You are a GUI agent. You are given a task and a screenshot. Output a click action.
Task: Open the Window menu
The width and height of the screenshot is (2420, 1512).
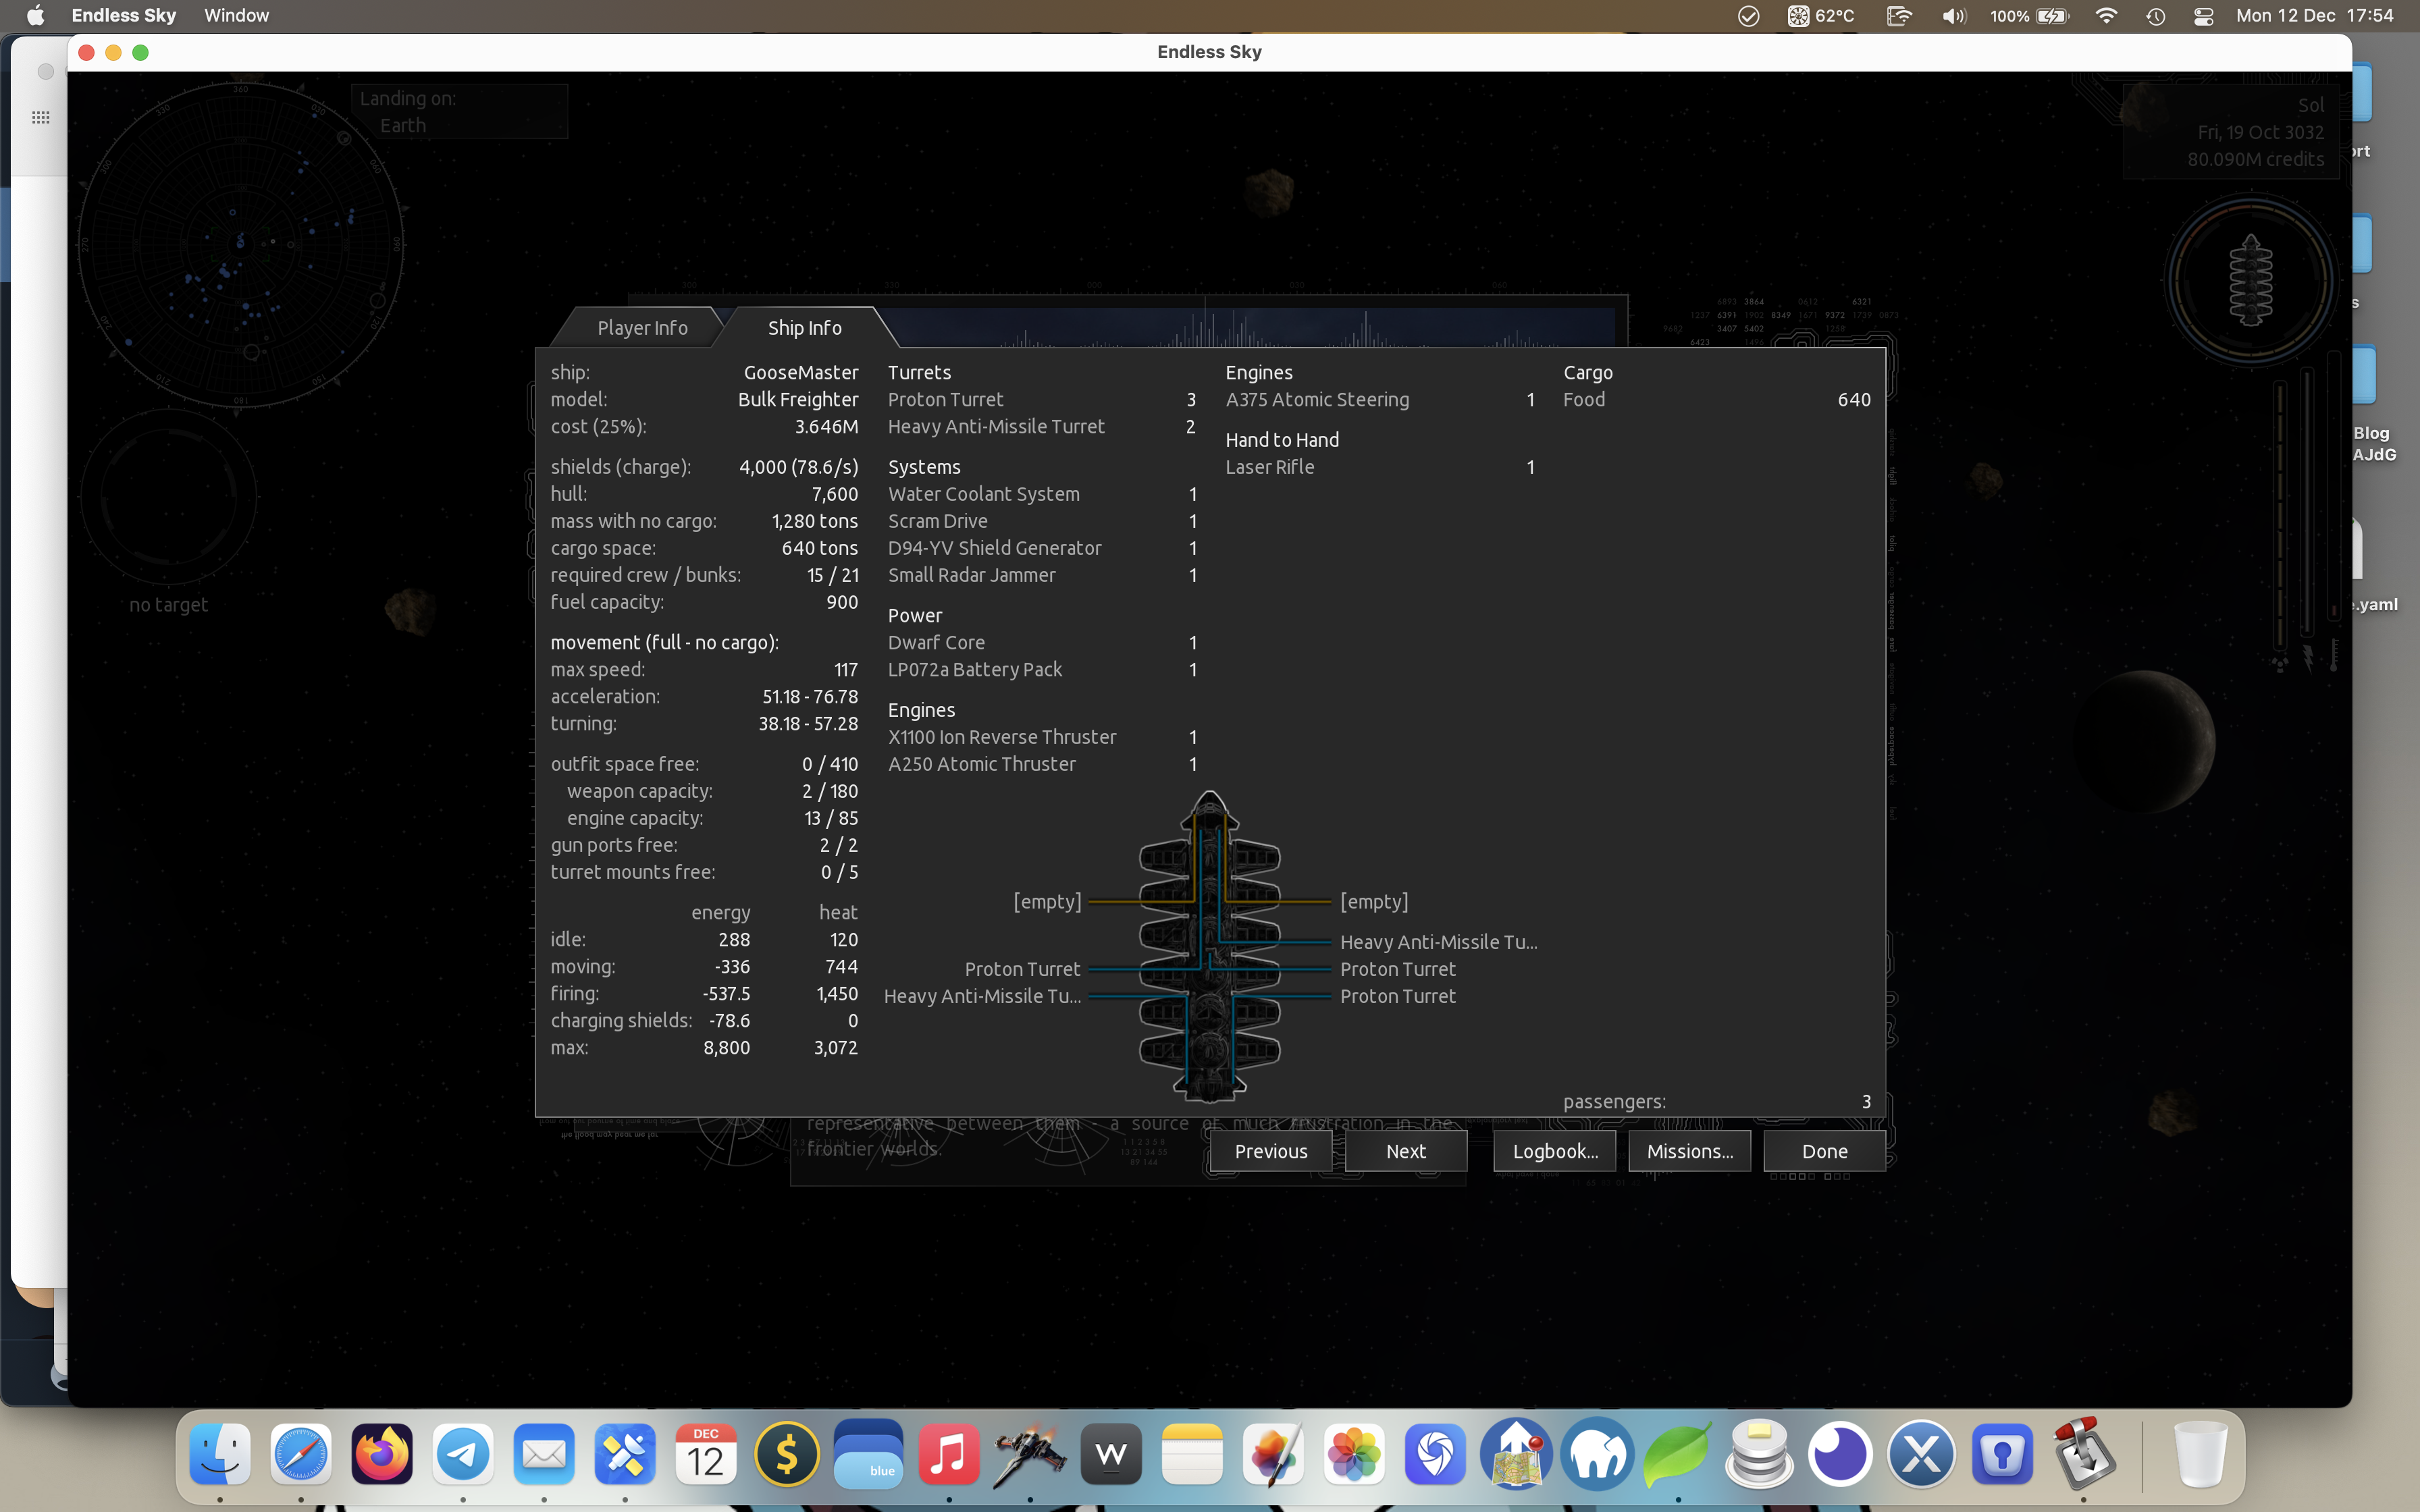236,15
